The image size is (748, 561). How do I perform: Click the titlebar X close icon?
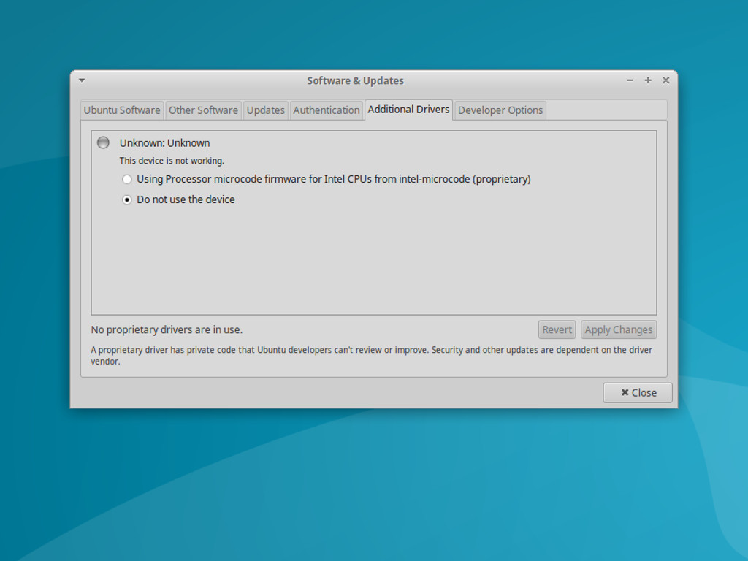coord(666,80)
